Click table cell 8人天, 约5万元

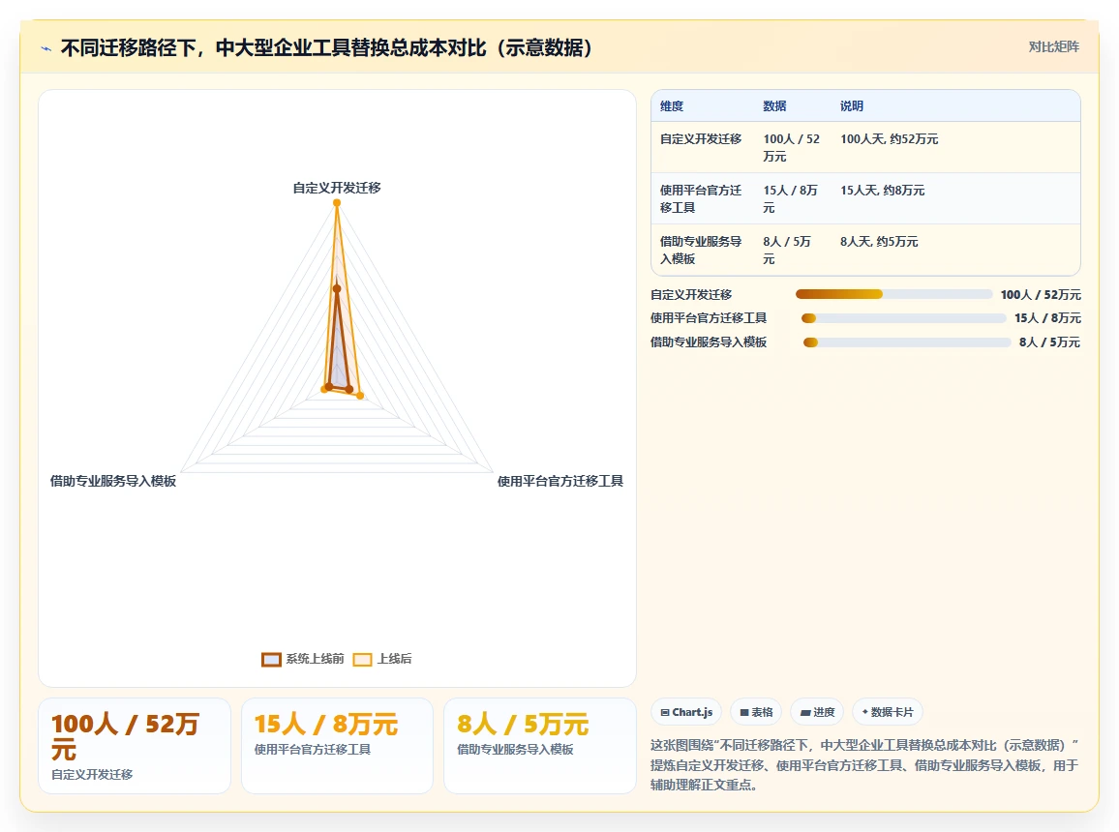click(x=879, y=242)
